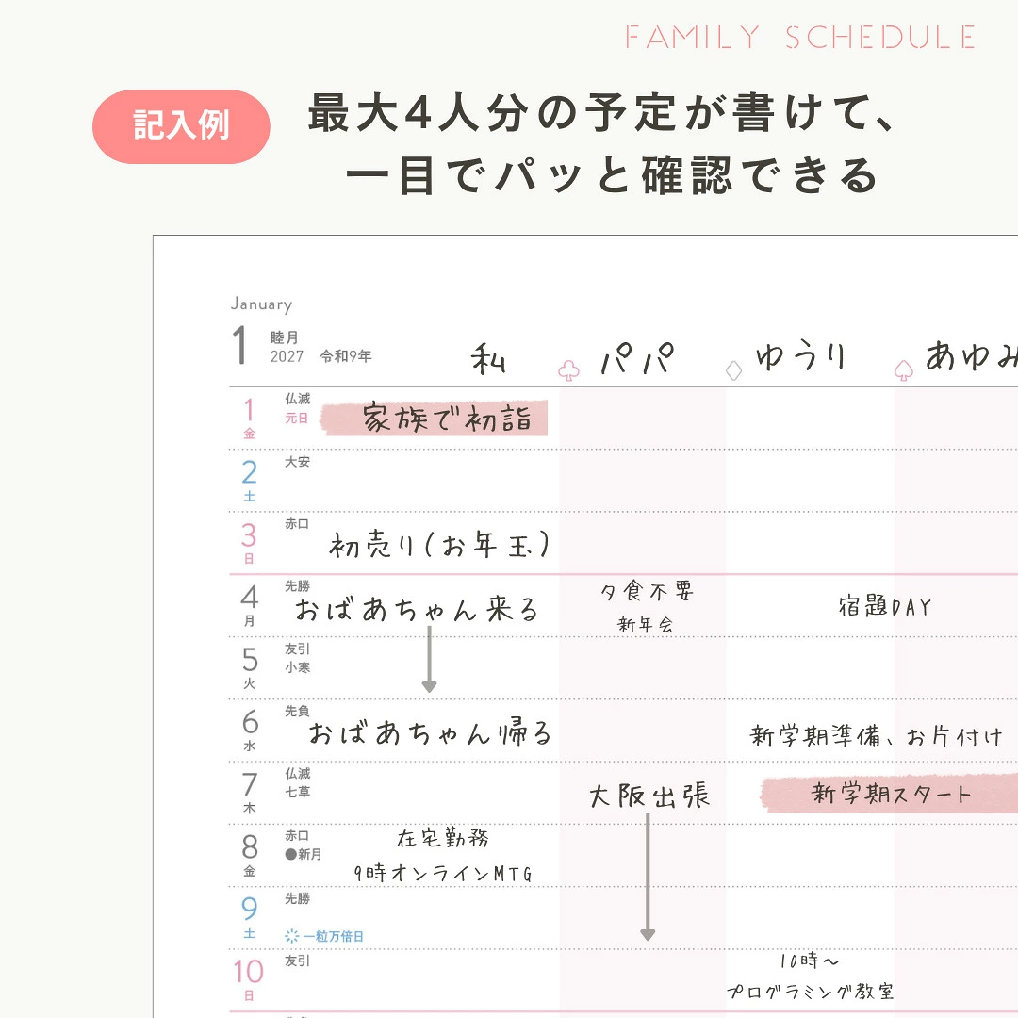Click the 在宅勤務 entry
Image resolution: width=1018 pixels, height=1018 pixels.
(443, 838)
